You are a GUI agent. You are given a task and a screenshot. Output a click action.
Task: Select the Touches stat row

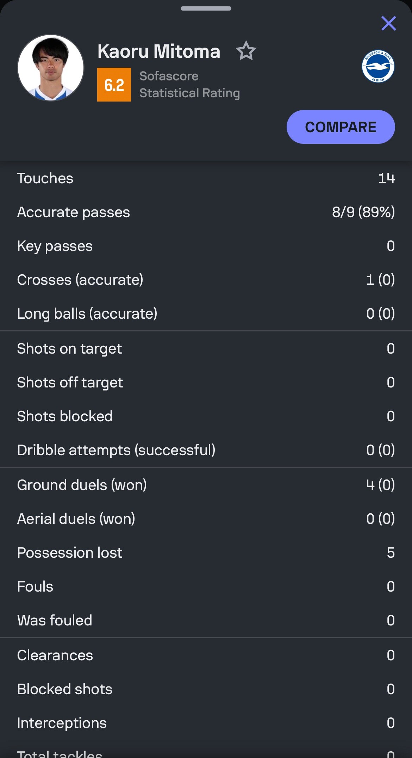pos(206,178)
